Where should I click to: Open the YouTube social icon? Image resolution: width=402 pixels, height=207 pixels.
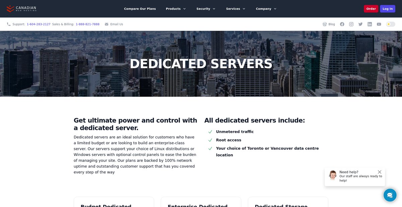[379, 24]
